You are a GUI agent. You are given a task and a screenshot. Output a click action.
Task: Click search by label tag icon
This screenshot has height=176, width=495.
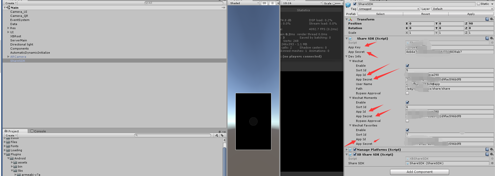222,135
